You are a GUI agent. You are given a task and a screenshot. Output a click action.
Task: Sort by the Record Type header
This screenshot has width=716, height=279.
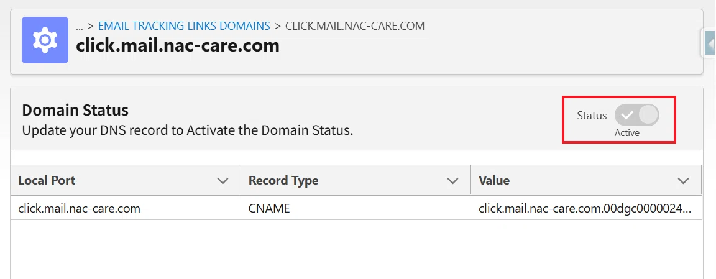click(283, 180)
